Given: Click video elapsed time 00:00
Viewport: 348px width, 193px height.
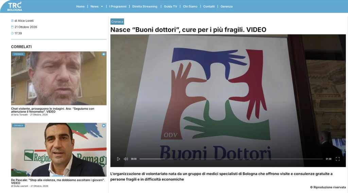Looking at the screenshot, I should 134,159.
